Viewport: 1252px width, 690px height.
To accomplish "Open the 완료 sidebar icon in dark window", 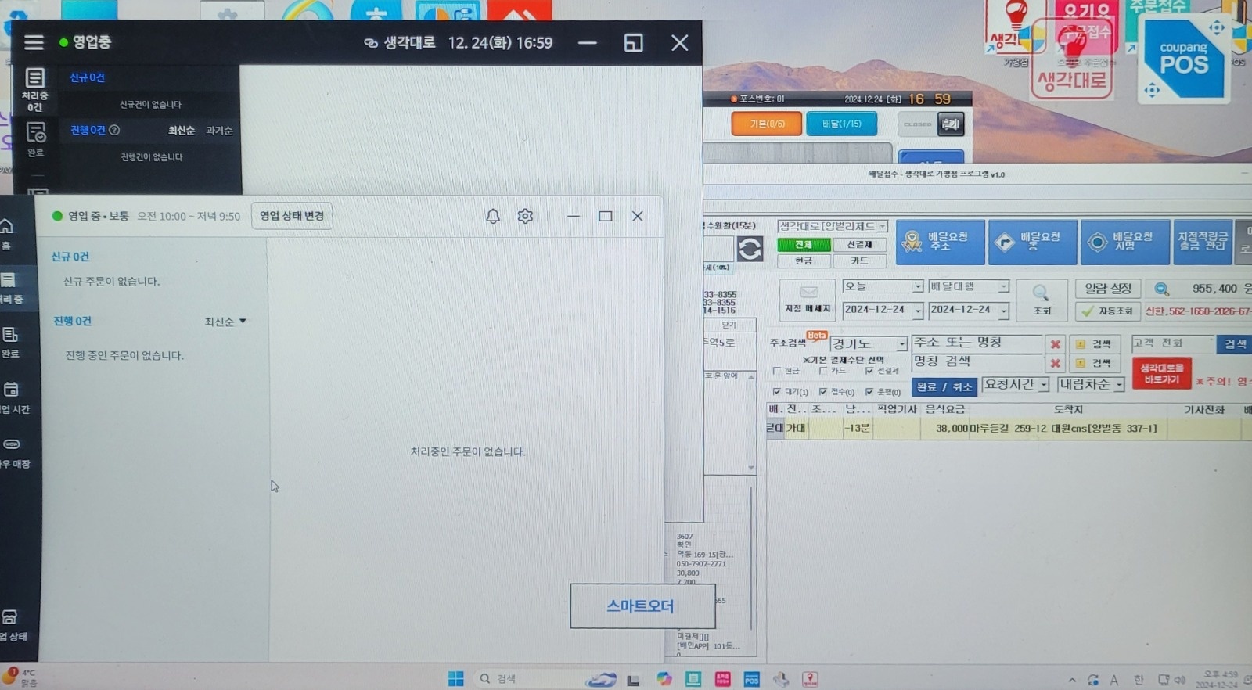I will click(x=35, y=139).
